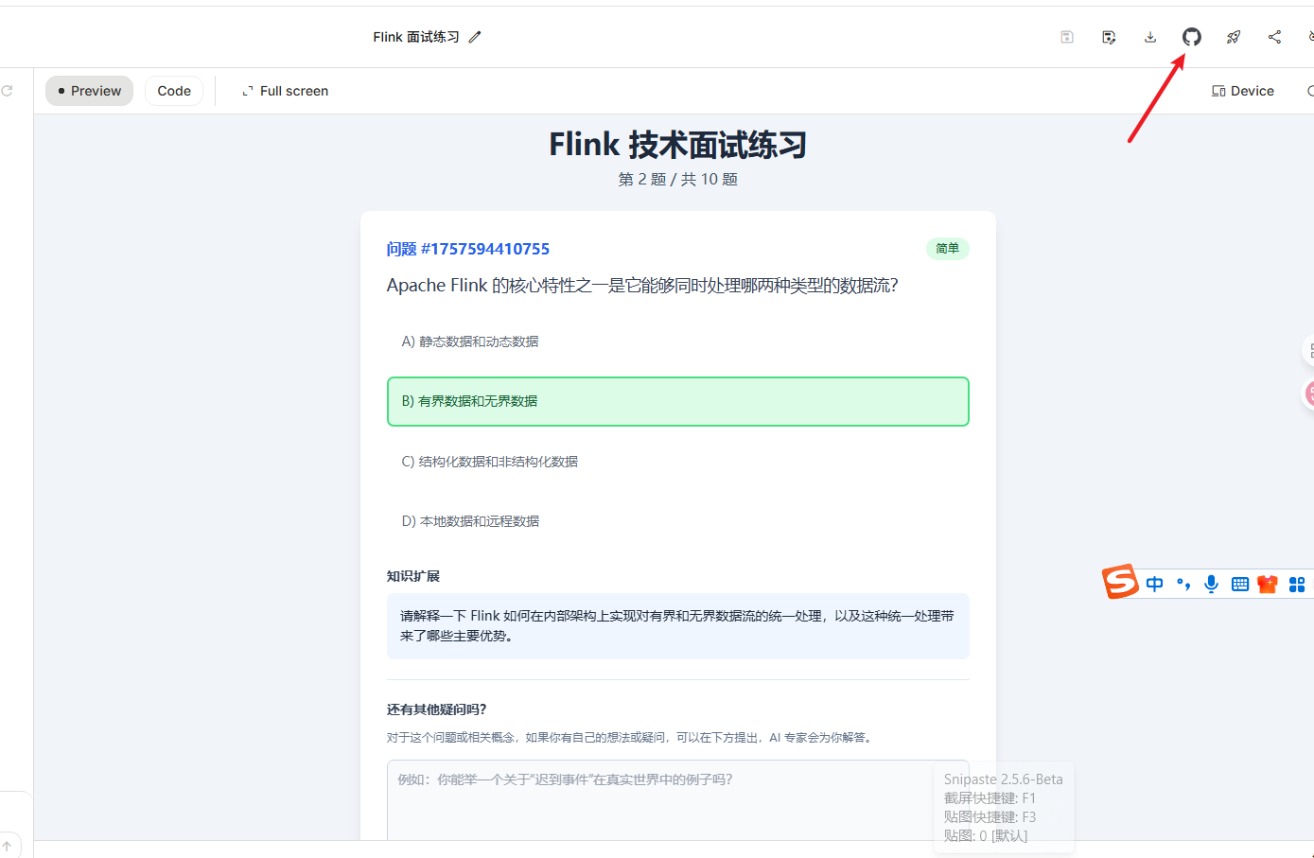Screen dimensions: 1314x858
Task: Click the Flink 技术面试练习 page heading
Action: coord(677,145)
